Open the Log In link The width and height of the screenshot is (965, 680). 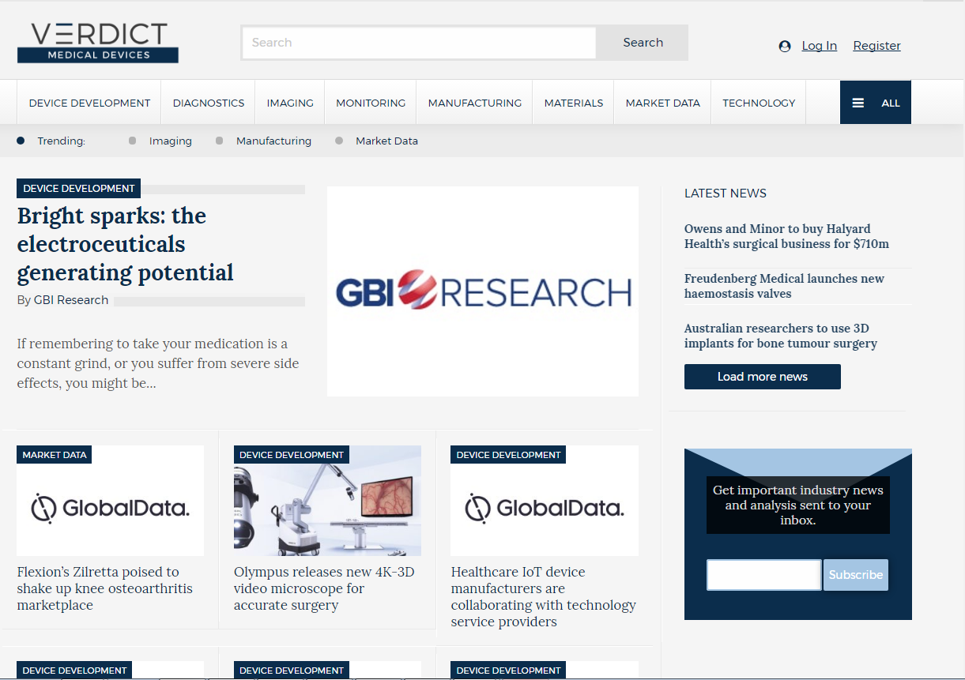pyautogui.click(x=819, y=46)
